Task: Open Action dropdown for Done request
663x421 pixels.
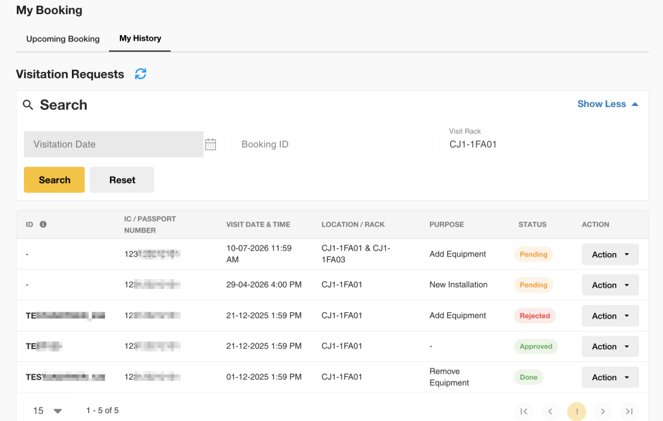Action: pos(610,377)
